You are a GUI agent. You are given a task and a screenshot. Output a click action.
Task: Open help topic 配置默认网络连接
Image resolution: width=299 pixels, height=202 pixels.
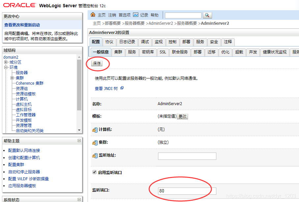tap(24, 151)
